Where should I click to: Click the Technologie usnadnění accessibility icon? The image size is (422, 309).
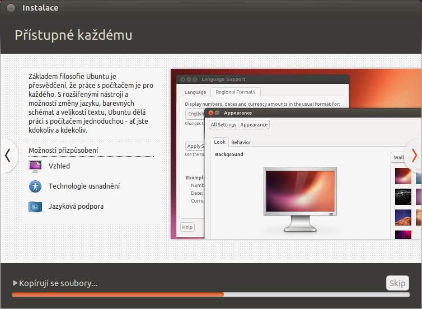point(35,186)
